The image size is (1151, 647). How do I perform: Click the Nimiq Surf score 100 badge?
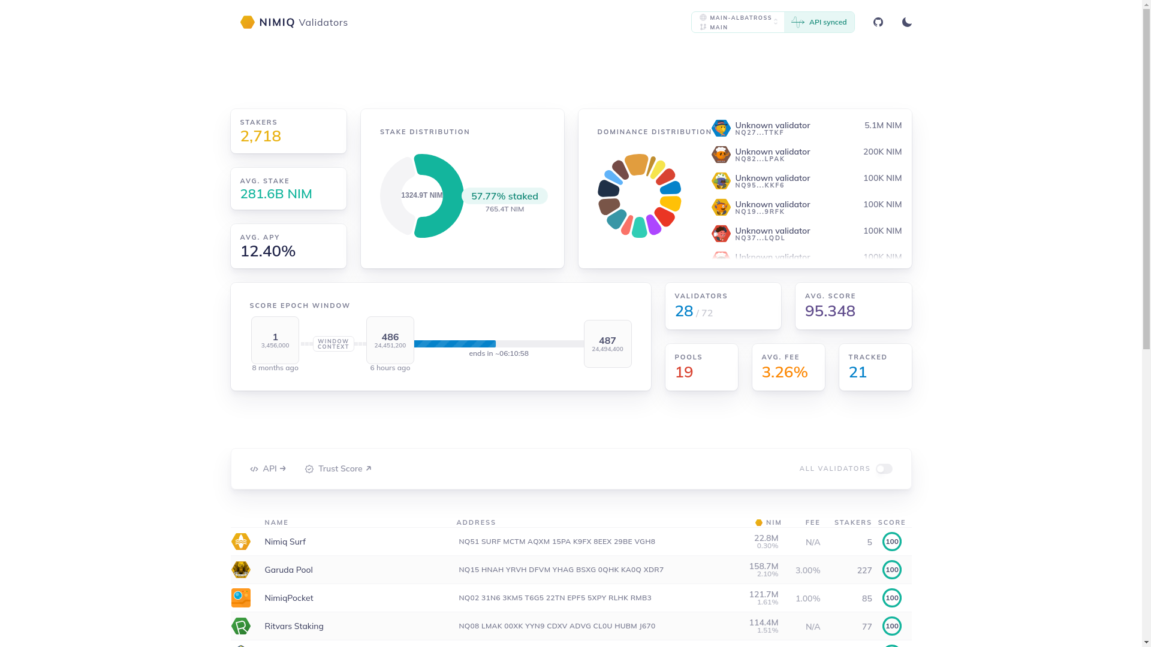tap(892, 542)
